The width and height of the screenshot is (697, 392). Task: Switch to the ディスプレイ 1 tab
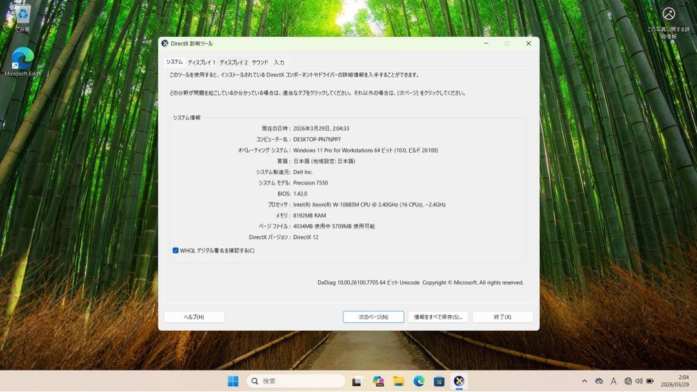[x=201, y=63]
